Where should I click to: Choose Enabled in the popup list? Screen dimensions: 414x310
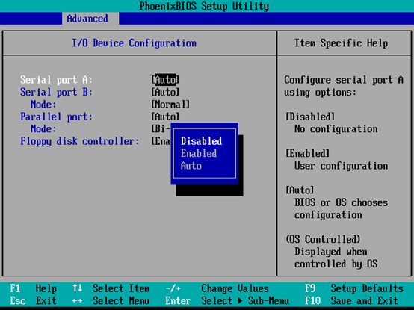pos(199,153)
